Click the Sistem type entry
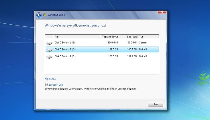The height and width of the screenshot is (120, 210). click(x=143, y=43)
